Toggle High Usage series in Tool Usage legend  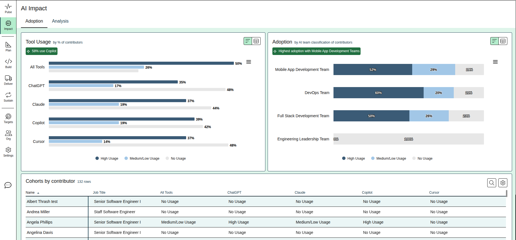107,159
